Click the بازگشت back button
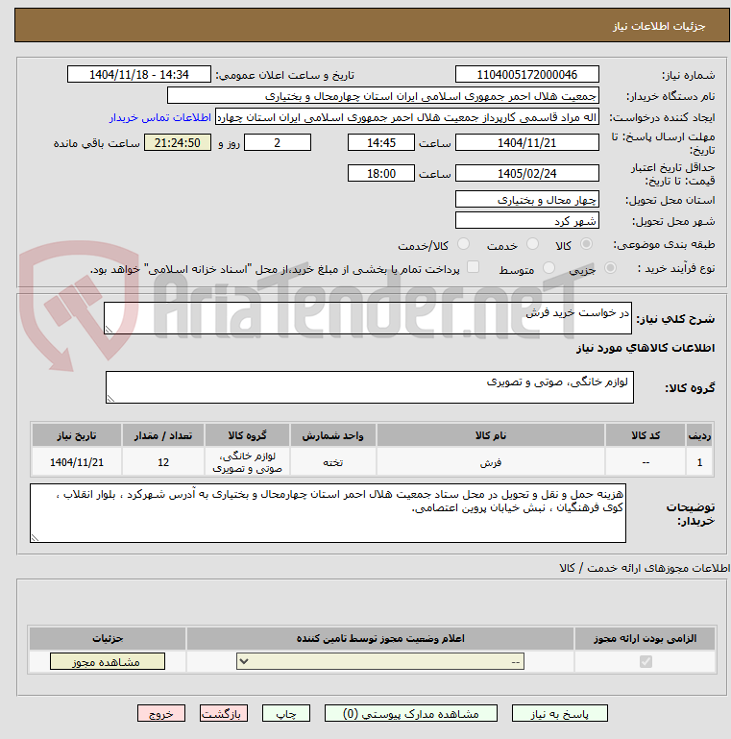 click(223, 714)
